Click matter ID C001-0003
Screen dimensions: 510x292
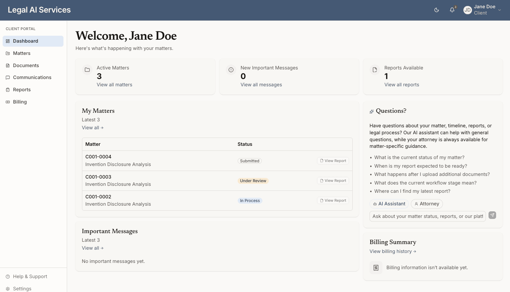coord(98,177)
